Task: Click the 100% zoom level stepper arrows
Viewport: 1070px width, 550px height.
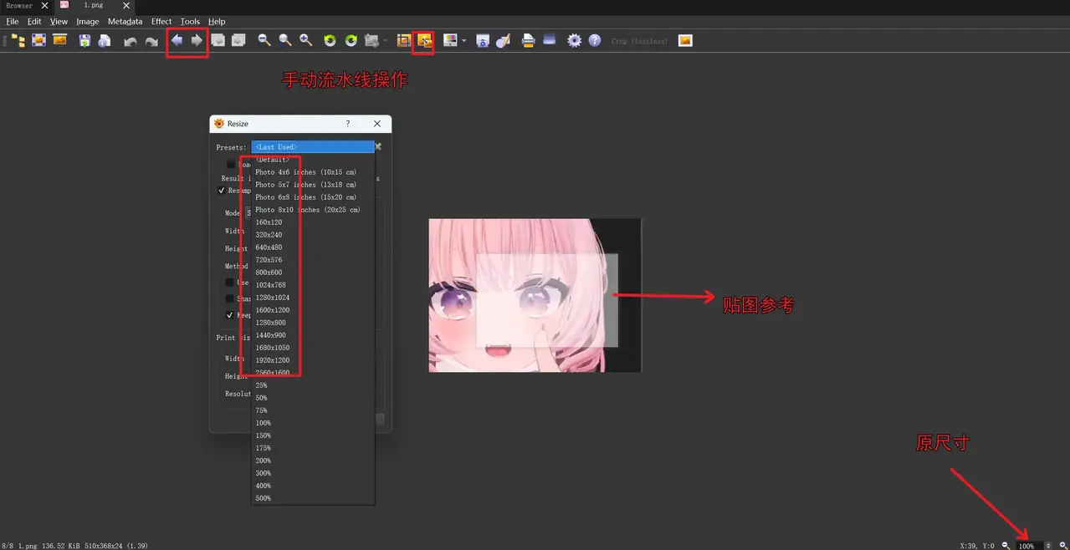Action: [x=1048, y=545]
